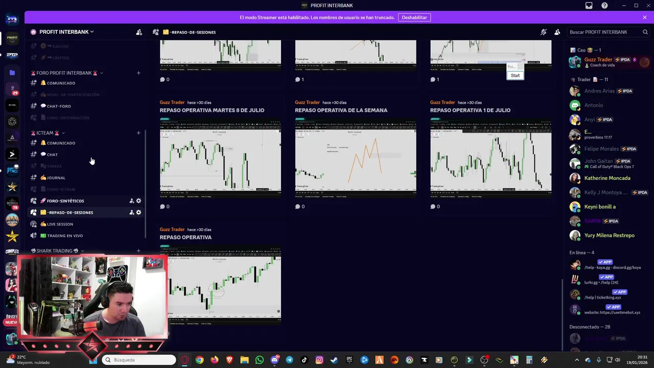Open Telegram from the taskbar
Screen dimensions: 654x368
[x=290, y=360]
